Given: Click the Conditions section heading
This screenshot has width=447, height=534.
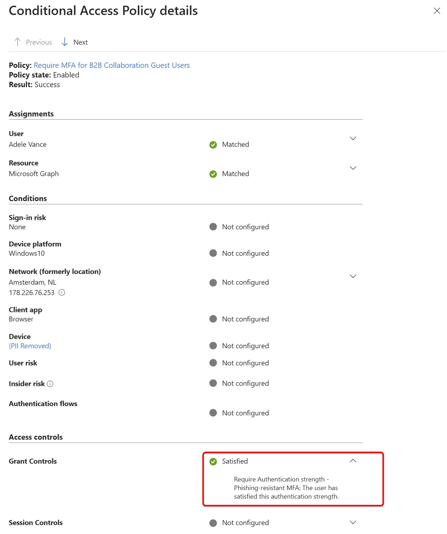Looking at the screenshot, I should point(28,199).
